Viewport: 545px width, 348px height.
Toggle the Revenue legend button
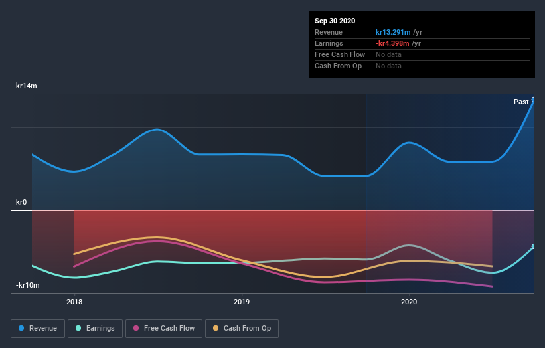[x=38, y=329]
